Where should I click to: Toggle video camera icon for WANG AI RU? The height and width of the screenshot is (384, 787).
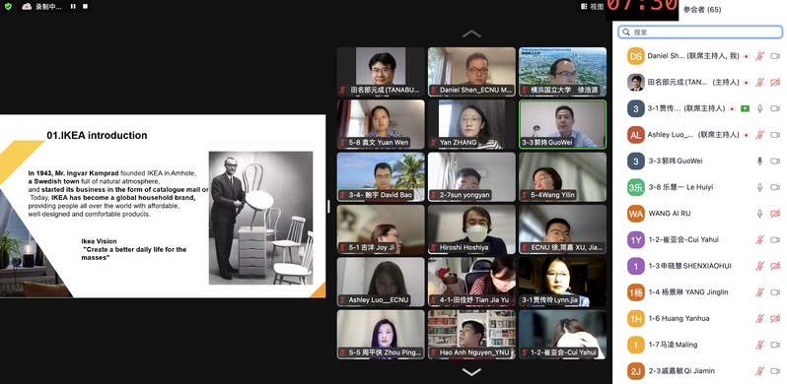pyautogui.click(x=775, y=214)
